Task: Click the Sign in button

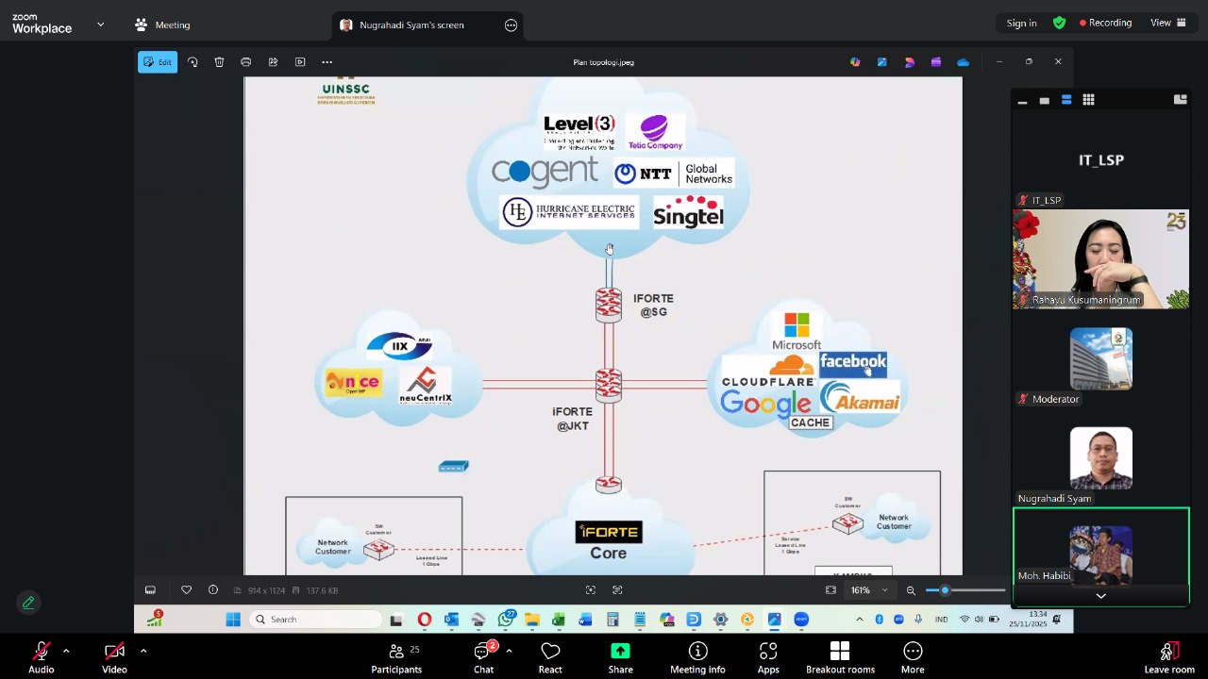Action: [1021, 23]
